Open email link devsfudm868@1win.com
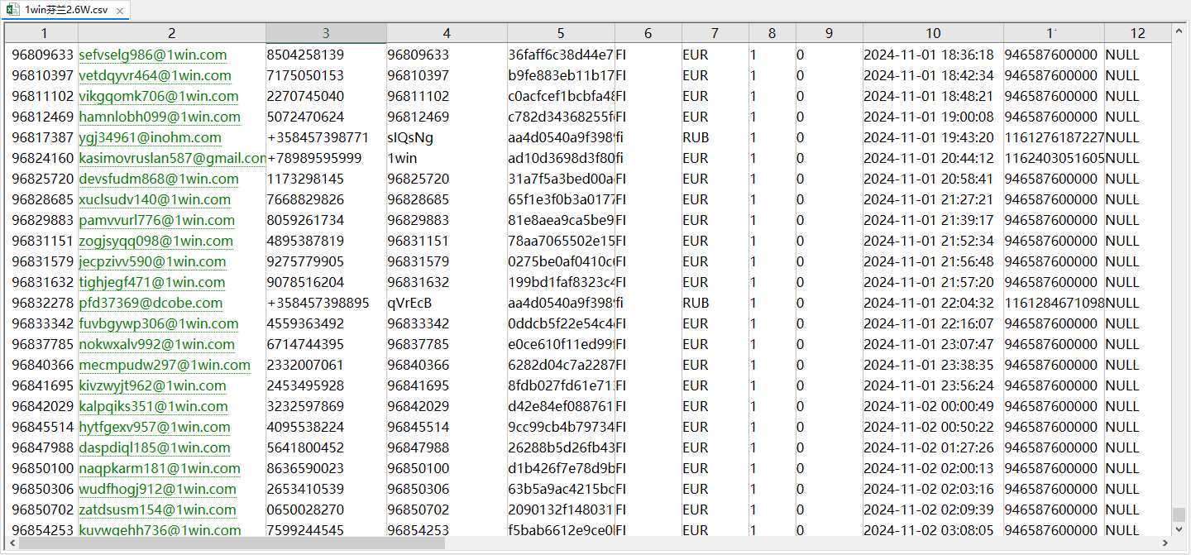The width and height of the screenshot is (1191, 555). click(159, 179)
